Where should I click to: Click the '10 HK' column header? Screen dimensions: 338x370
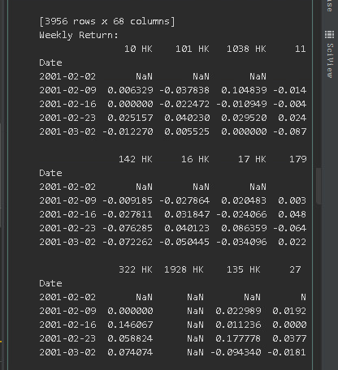pyautogui.click(x=138, y=49)
